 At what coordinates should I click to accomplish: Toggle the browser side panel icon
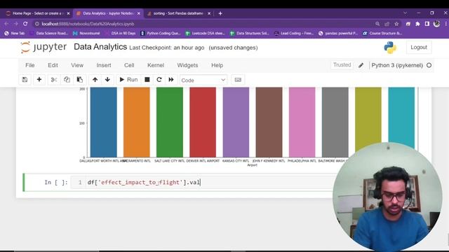427,24
